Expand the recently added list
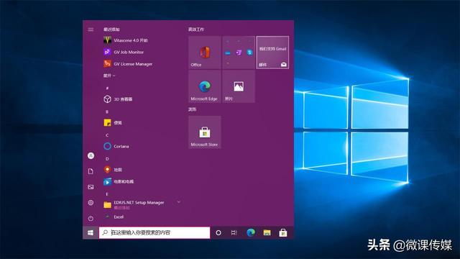 109,76
